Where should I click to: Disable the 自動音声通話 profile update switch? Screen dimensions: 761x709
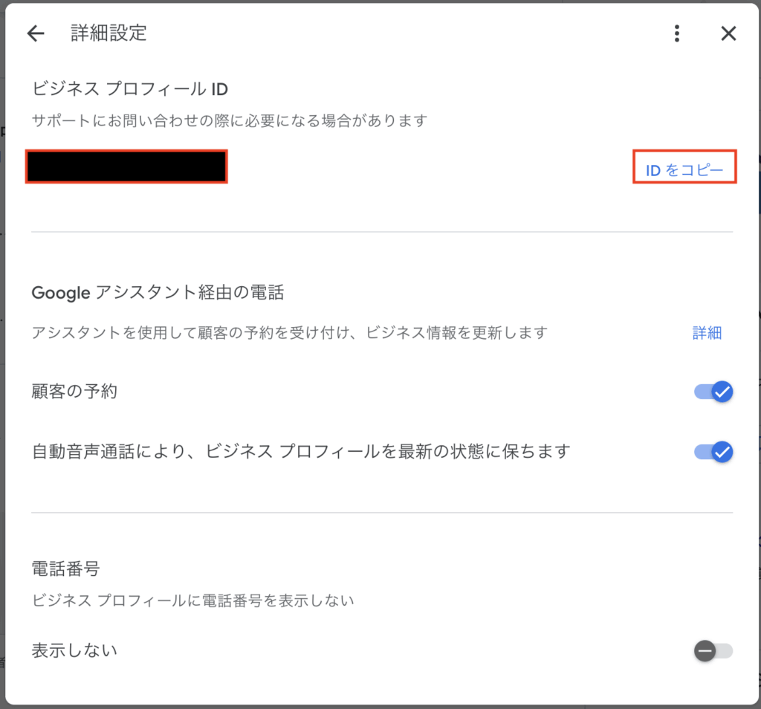coord(713,452)
